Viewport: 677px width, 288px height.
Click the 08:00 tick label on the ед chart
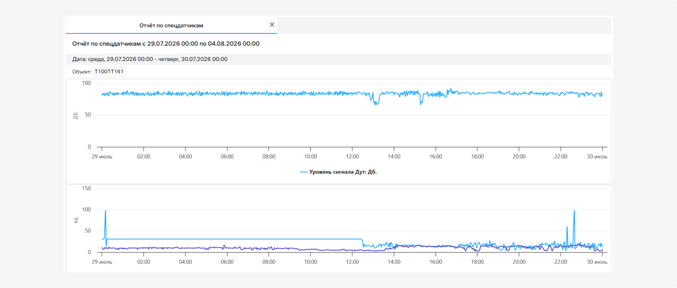pos(269,262)
